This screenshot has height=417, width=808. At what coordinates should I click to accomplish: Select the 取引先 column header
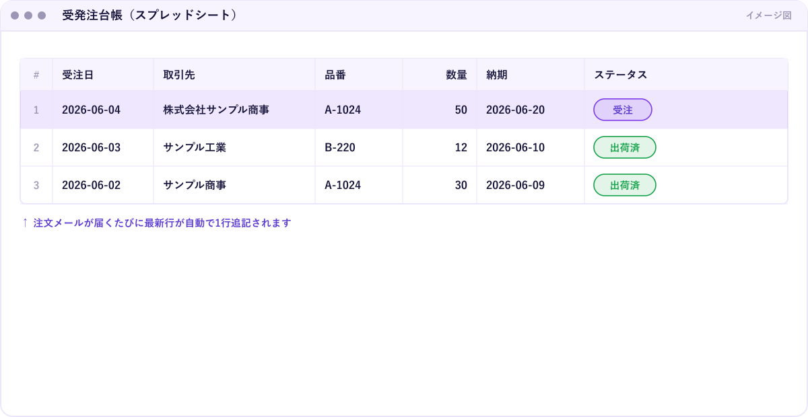pos(234,75)
